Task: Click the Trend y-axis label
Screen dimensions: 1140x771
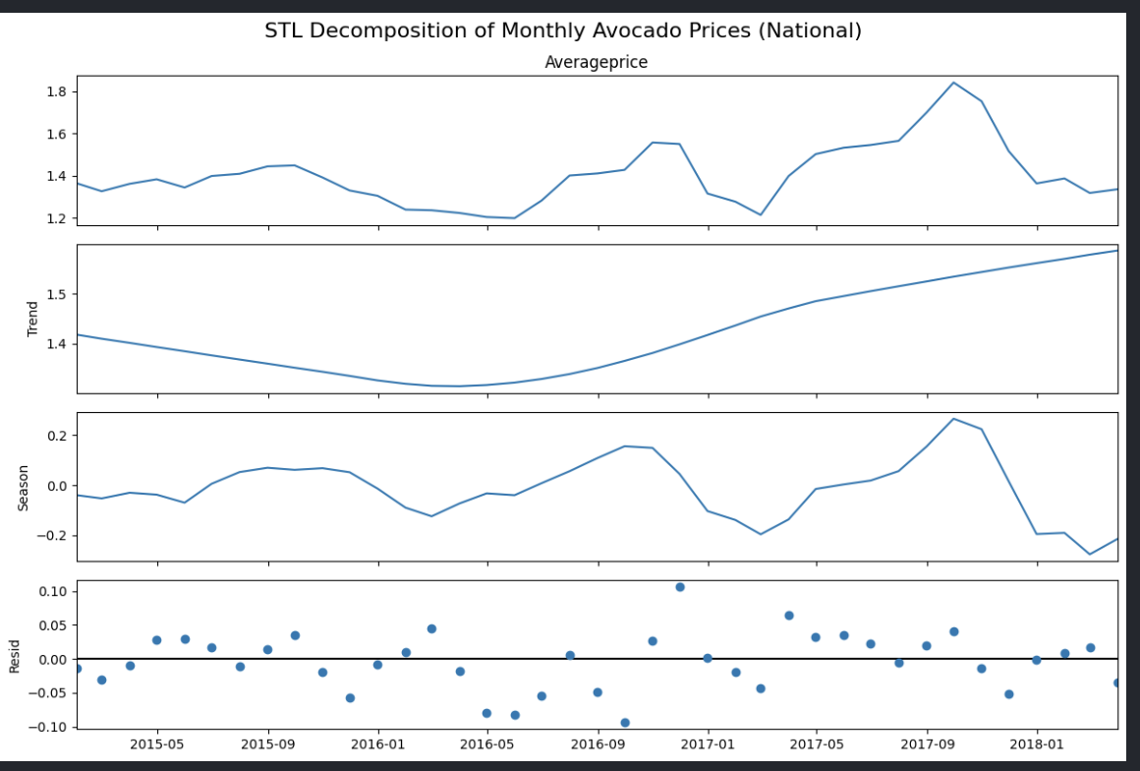Action: click(32, 319)
